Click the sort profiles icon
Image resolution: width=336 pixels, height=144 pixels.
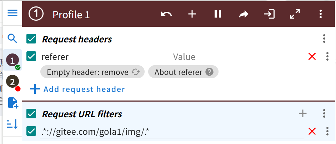coord(12,124)
